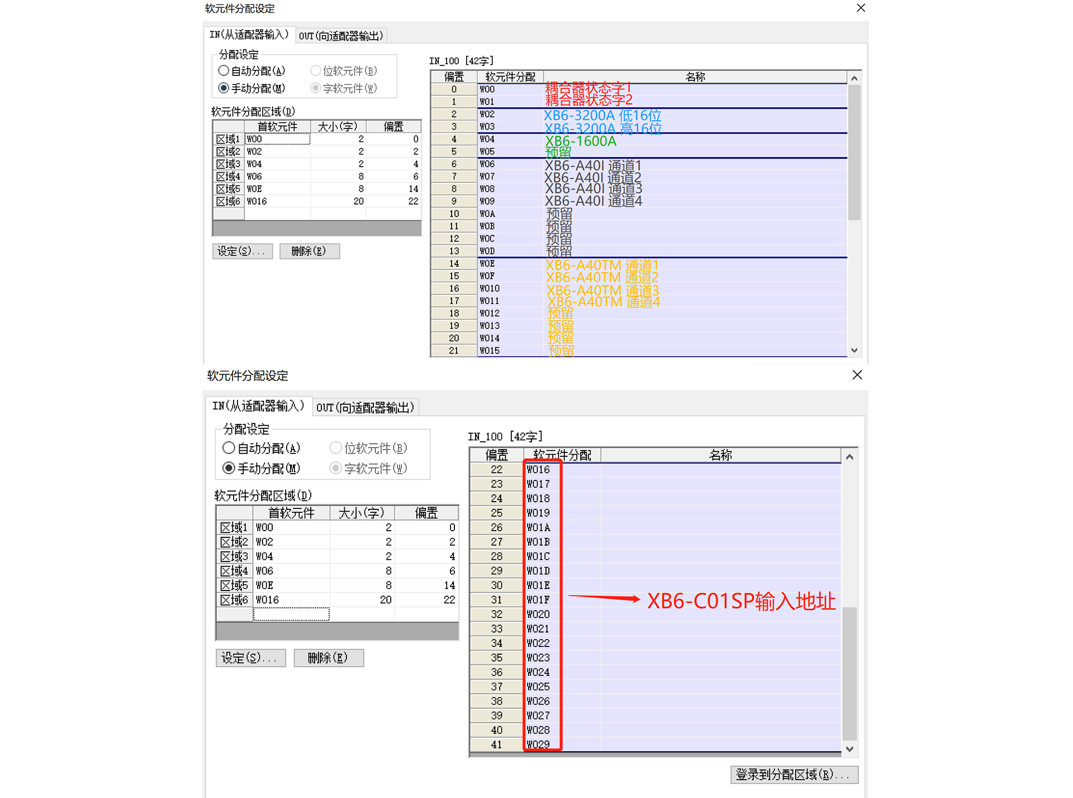Close the lower 软元件分配设定 dialog

tap(857, 375)
